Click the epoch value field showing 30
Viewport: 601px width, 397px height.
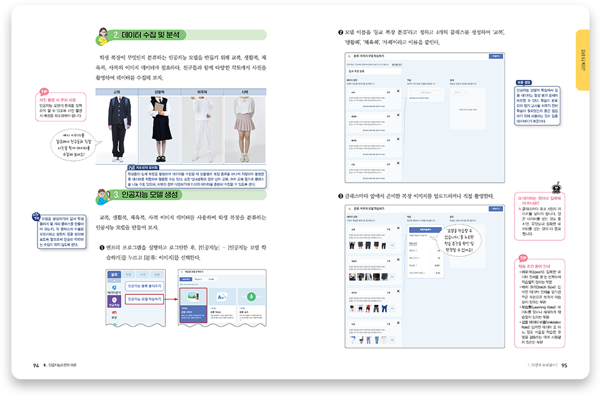435,251
